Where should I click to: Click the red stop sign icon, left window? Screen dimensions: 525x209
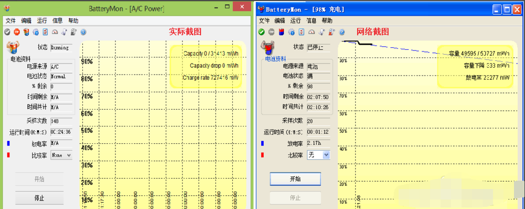[x=17, y=32]
